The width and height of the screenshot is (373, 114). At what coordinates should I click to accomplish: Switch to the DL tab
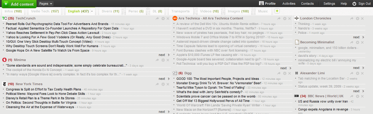[157, 11]
